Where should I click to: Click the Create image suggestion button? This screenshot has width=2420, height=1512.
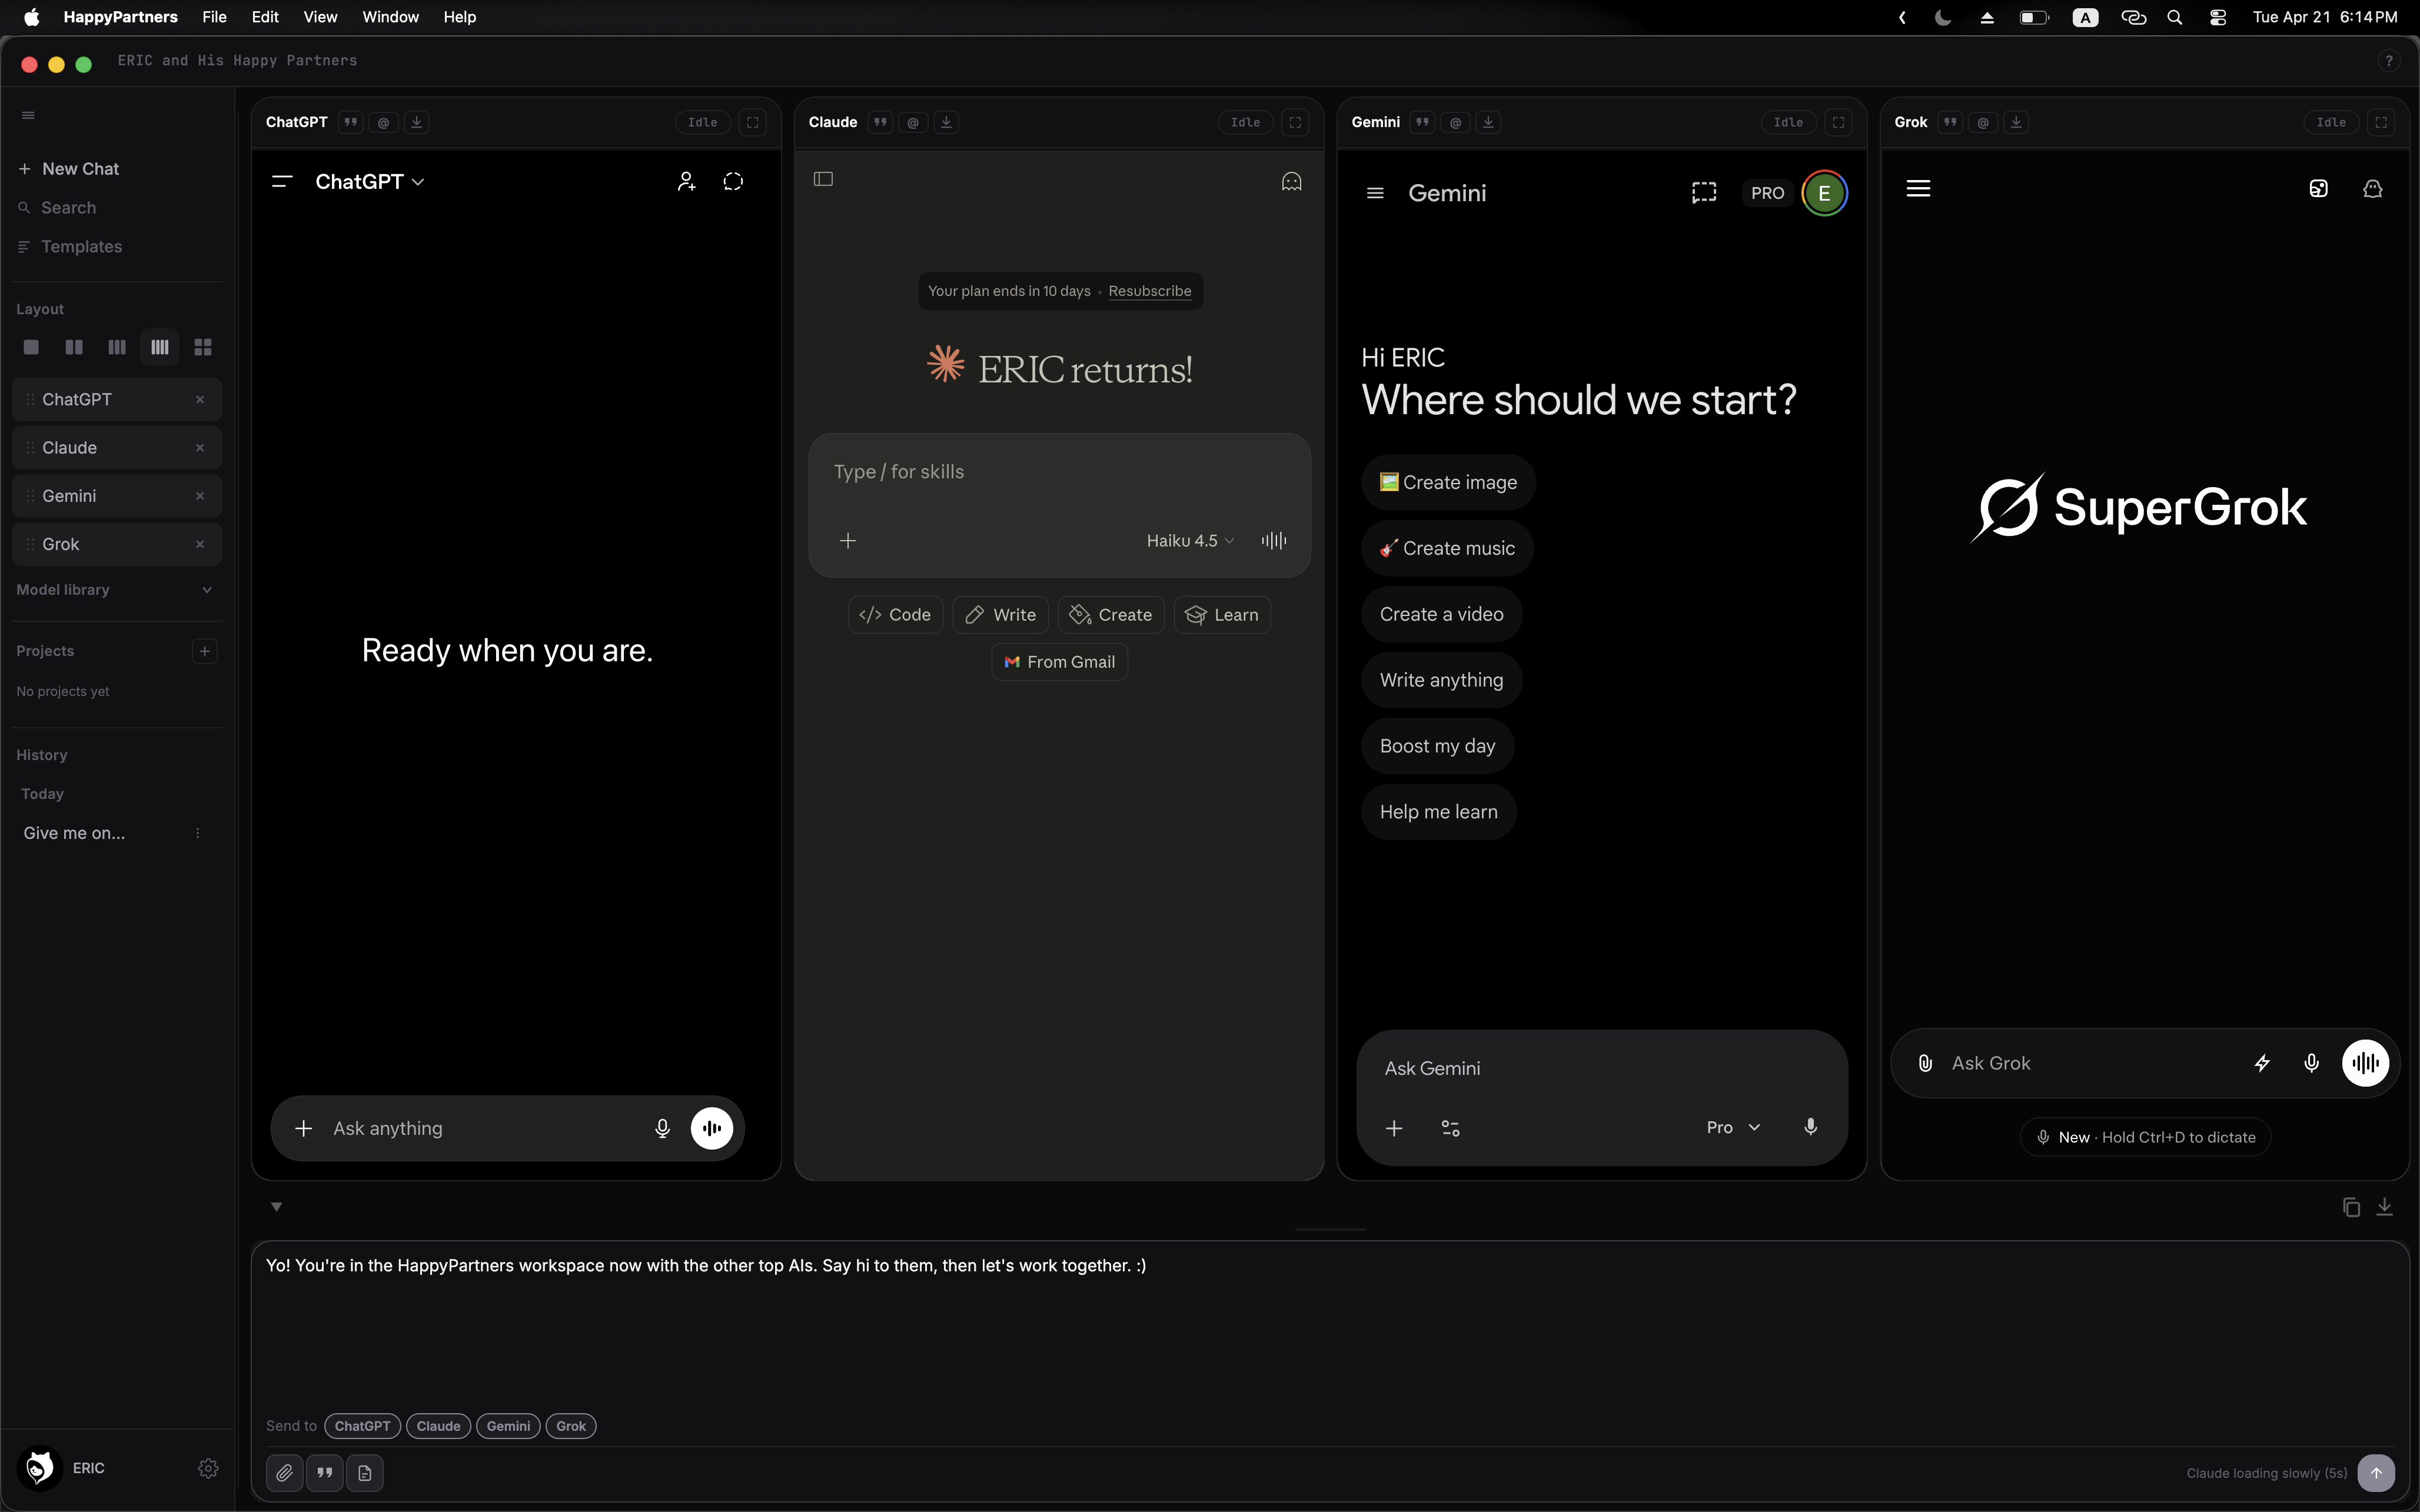click(1448, 482)
